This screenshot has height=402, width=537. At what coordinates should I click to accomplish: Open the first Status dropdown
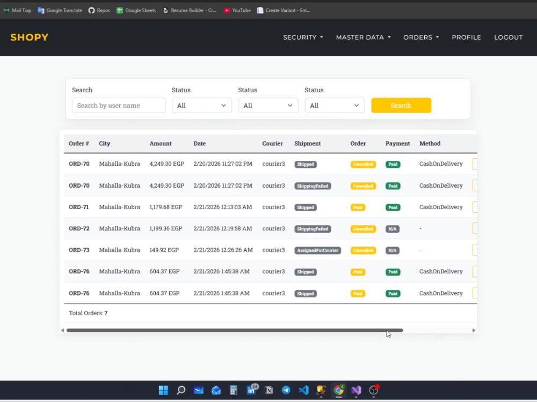pyautogui.click(x=202, y=105)
